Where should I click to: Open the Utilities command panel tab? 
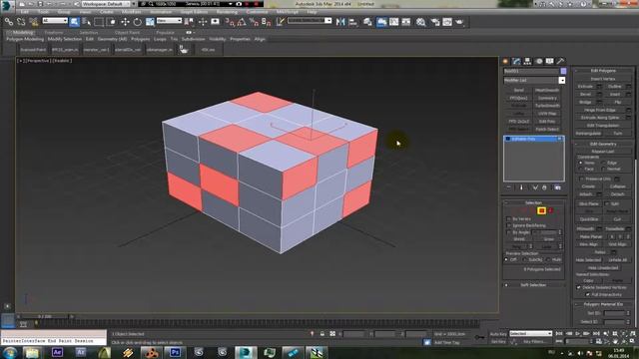[561, 61]
